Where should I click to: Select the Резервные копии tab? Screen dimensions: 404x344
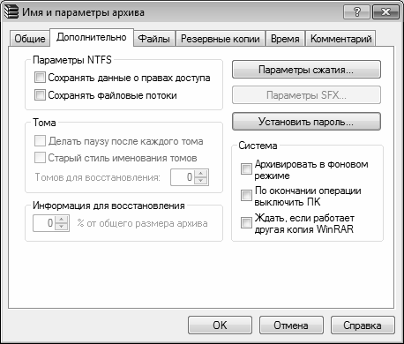click(x=221, y=39)
